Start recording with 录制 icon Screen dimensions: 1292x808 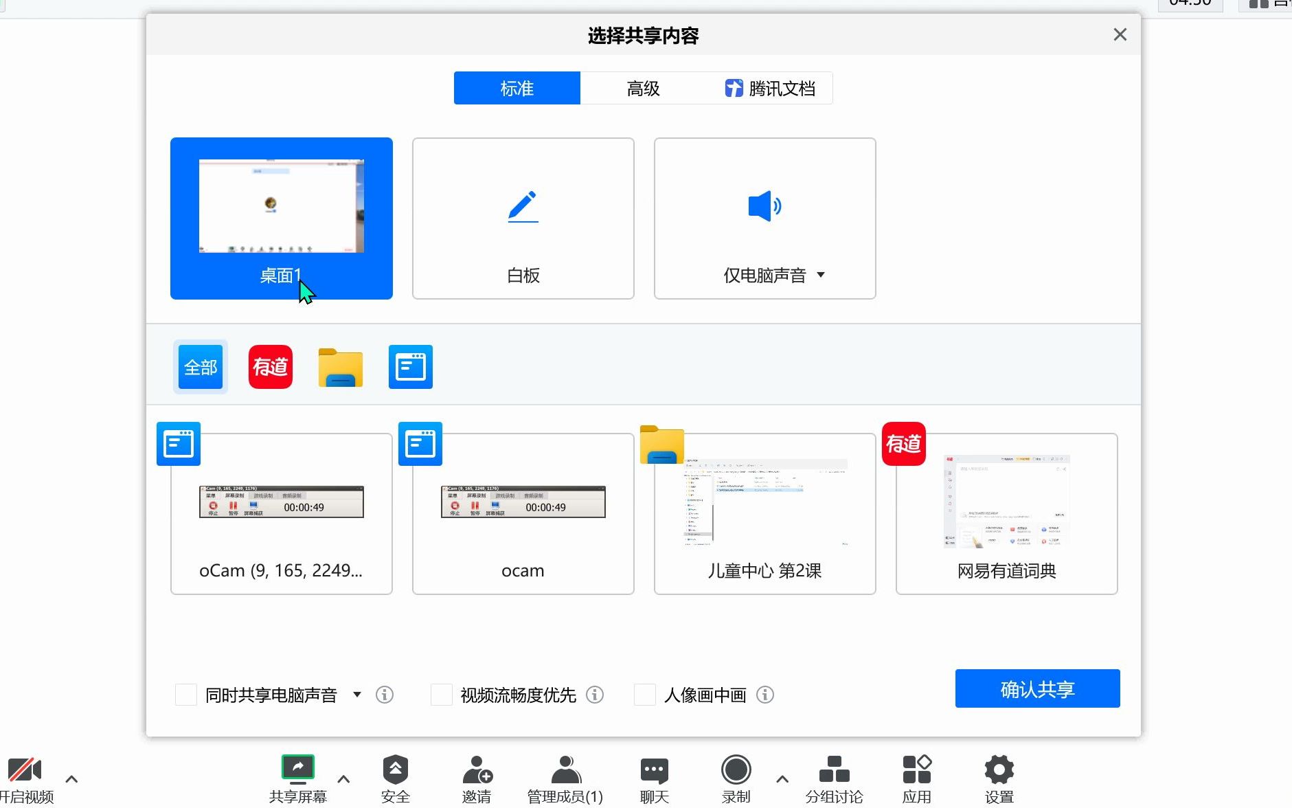736,770
